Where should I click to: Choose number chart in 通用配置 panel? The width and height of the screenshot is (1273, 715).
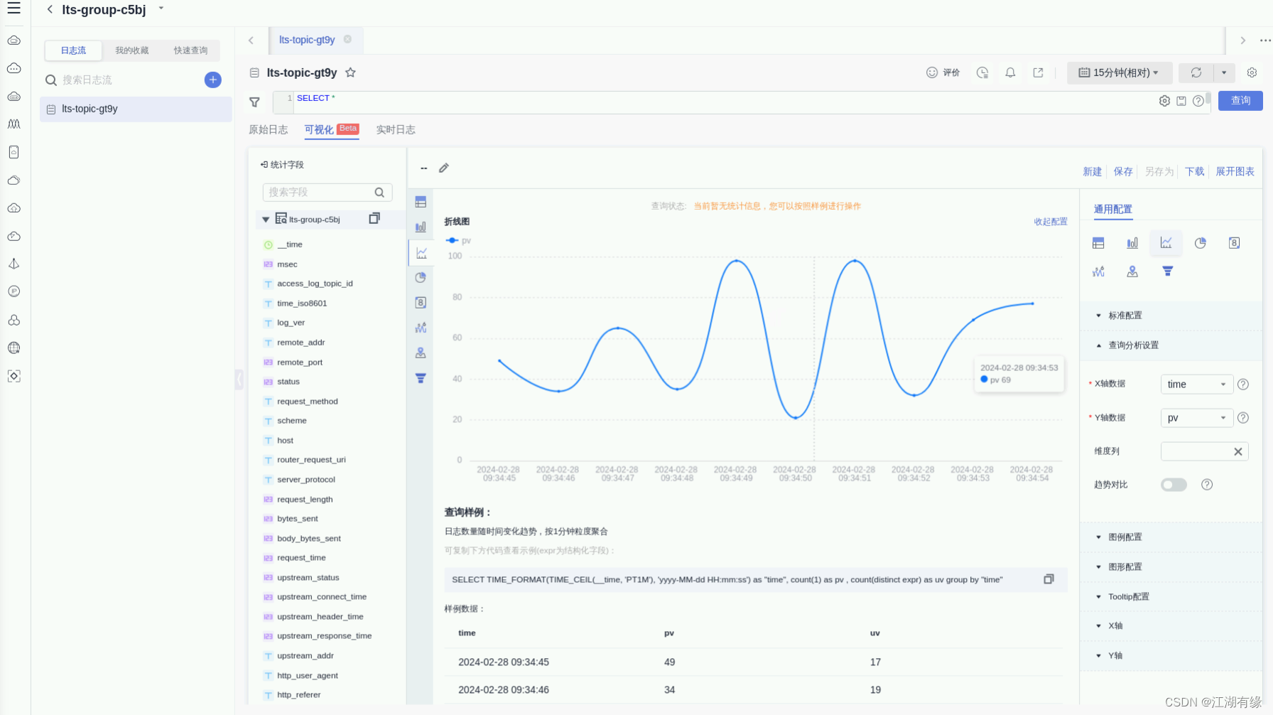(x=1235, y=243)
